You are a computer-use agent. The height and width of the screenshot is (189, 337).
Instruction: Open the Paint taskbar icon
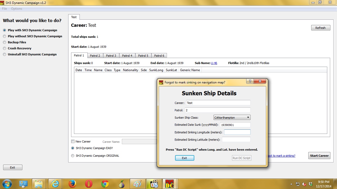137,184
